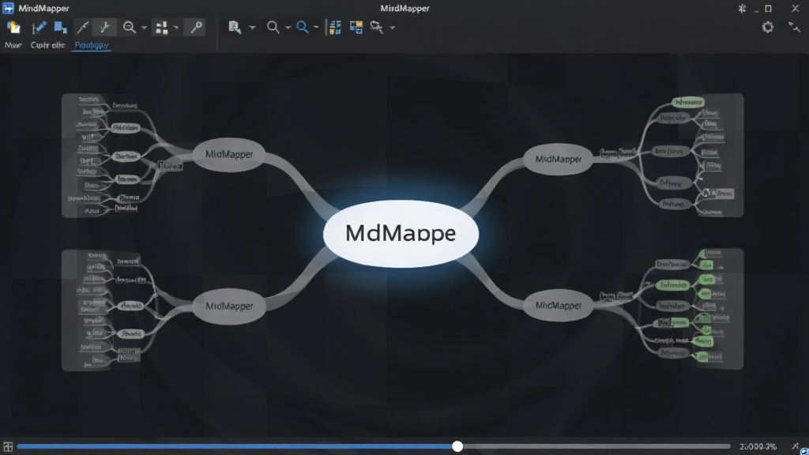Click the yellow and blue panel layout icon

[x=356, y=28]
